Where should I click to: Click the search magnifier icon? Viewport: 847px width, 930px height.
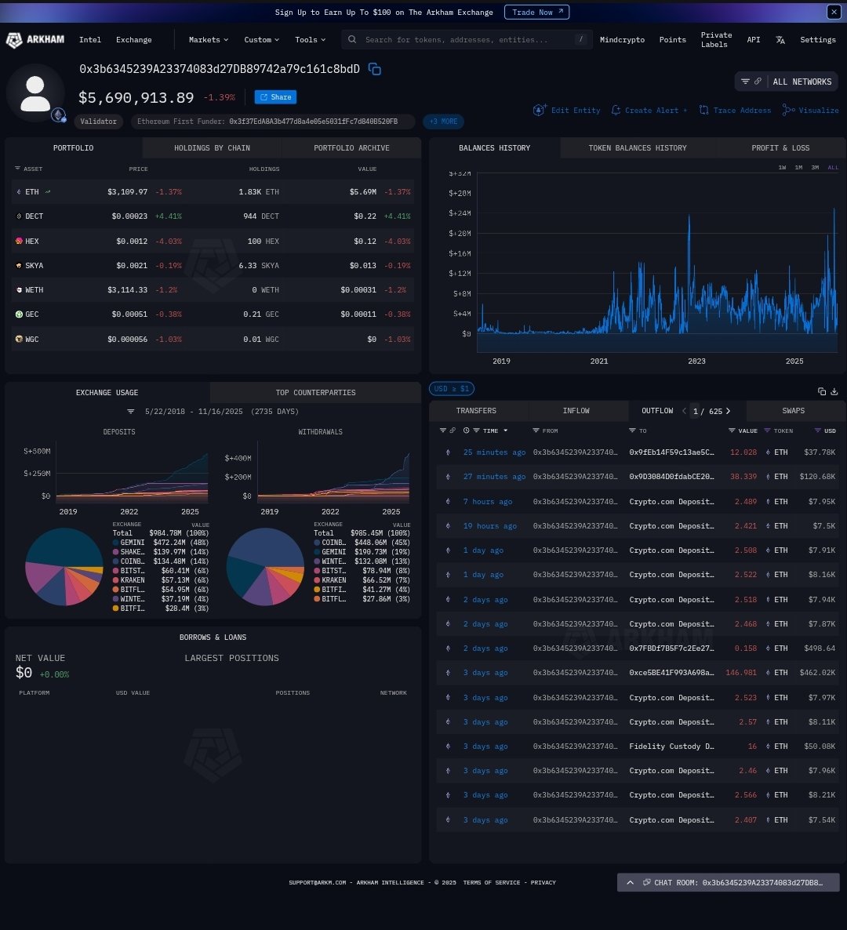[x=351, y=39]
